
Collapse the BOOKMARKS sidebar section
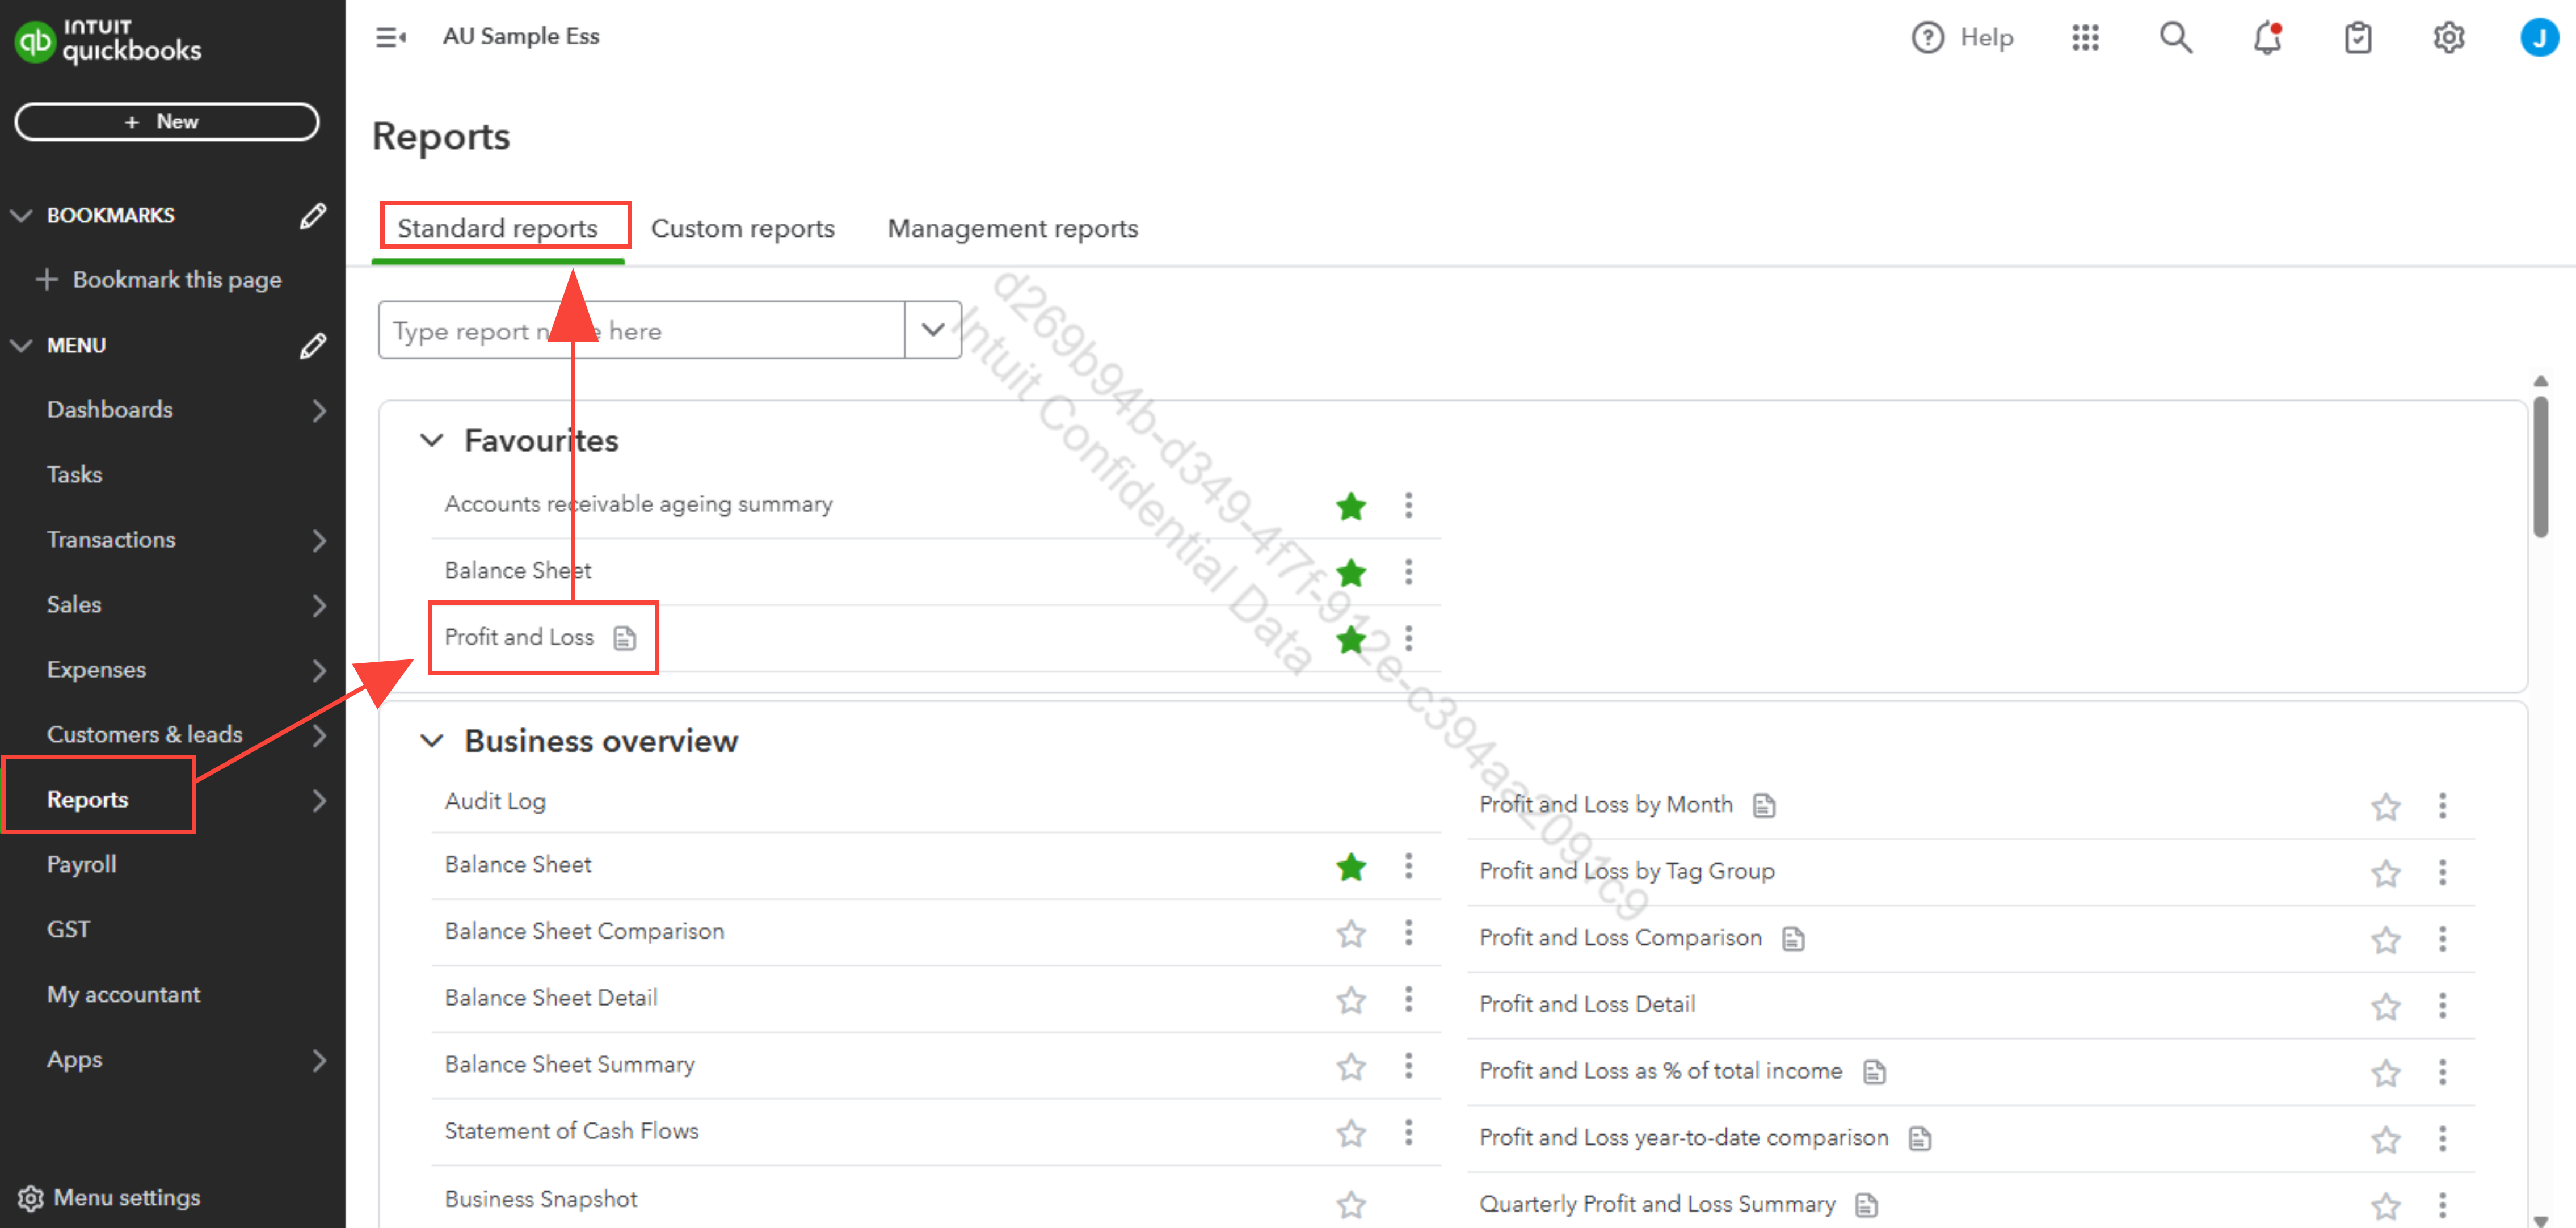click(x=21, y=215)
